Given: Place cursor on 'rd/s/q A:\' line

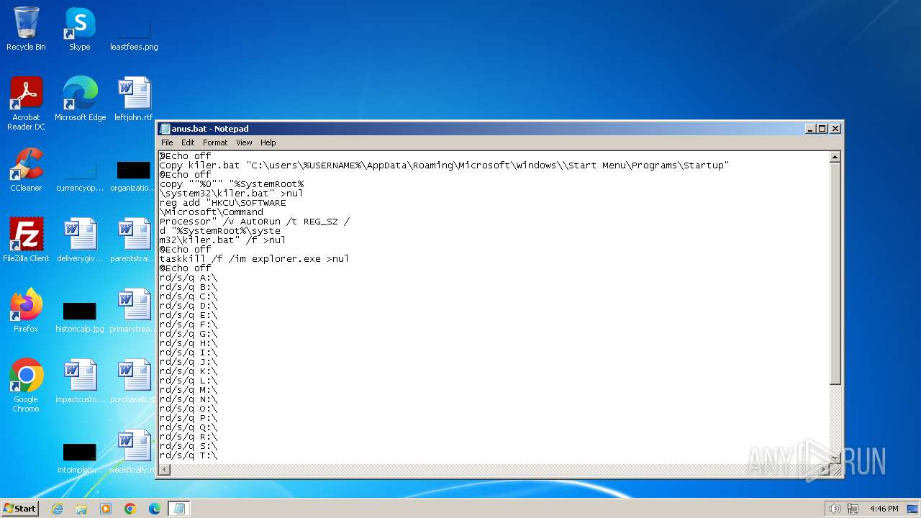Looking at the screenshot, I should 188,278.
